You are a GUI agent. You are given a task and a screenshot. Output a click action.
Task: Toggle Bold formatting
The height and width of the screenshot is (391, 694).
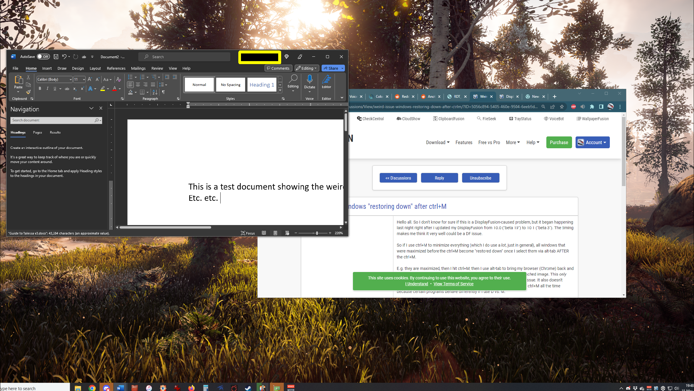[x=40, y=89]
